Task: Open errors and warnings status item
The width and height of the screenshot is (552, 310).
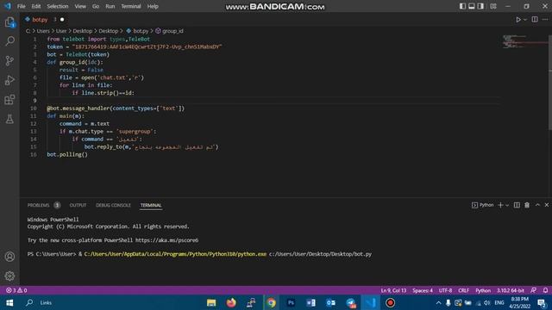Action: [16, 290]
